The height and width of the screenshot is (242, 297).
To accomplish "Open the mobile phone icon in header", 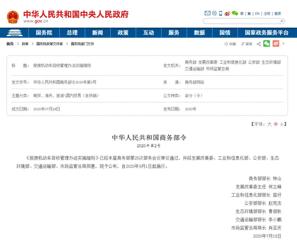I will [221, 13].
